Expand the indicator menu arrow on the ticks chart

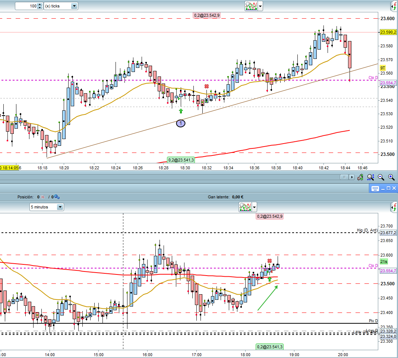point(260,6)
